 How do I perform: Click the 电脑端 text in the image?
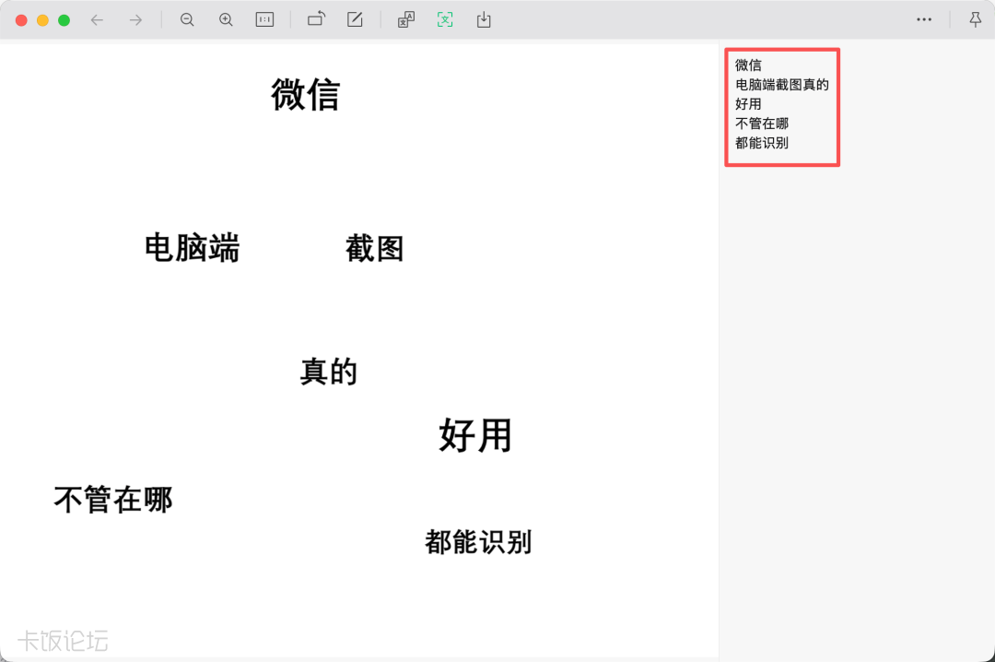point(193,248)
